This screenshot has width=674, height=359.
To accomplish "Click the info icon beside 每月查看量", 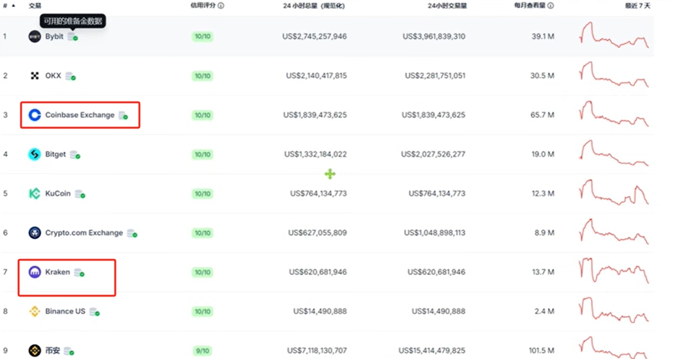I will pyautogui.click(x=551, y=6).
